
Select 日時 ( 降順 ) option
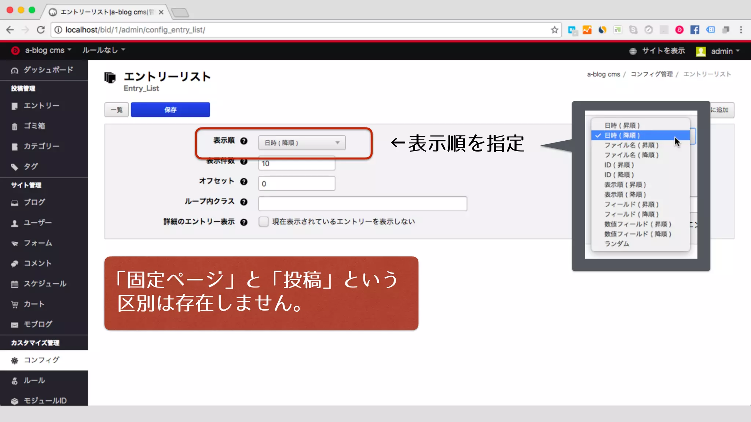tap(640, 135)
